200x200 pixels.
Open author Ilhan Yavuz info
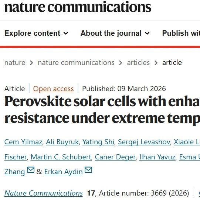click(157, 157)
